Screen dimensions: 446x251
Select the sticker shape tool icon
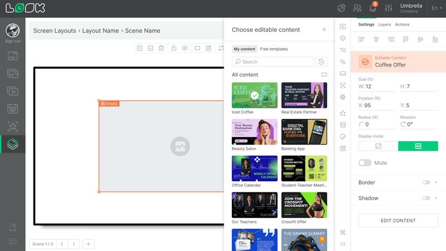click(343, 137)
